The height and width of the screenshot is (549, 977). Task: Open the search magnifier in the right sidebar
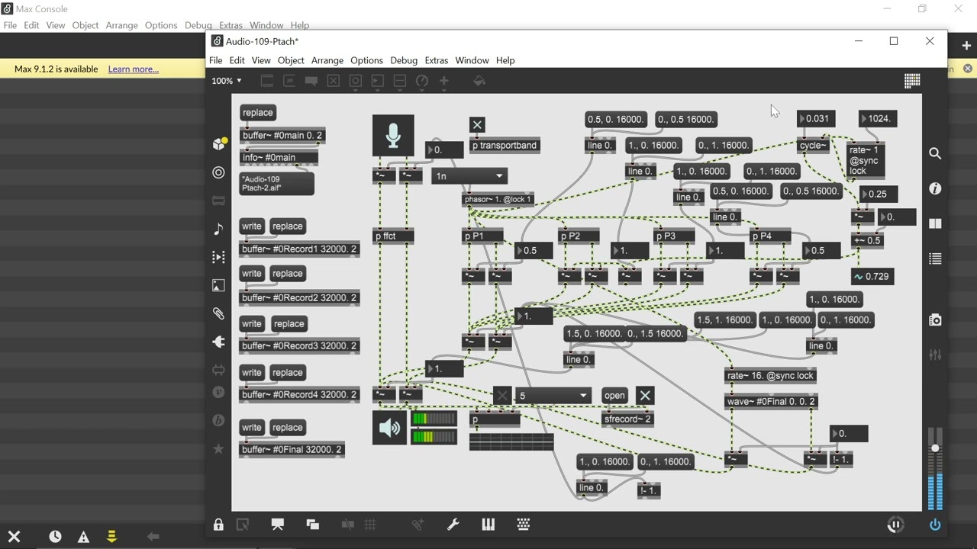[935, 153]
